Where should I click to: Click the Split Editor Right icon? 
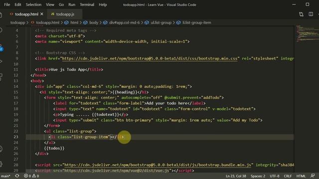coord(311,14)
